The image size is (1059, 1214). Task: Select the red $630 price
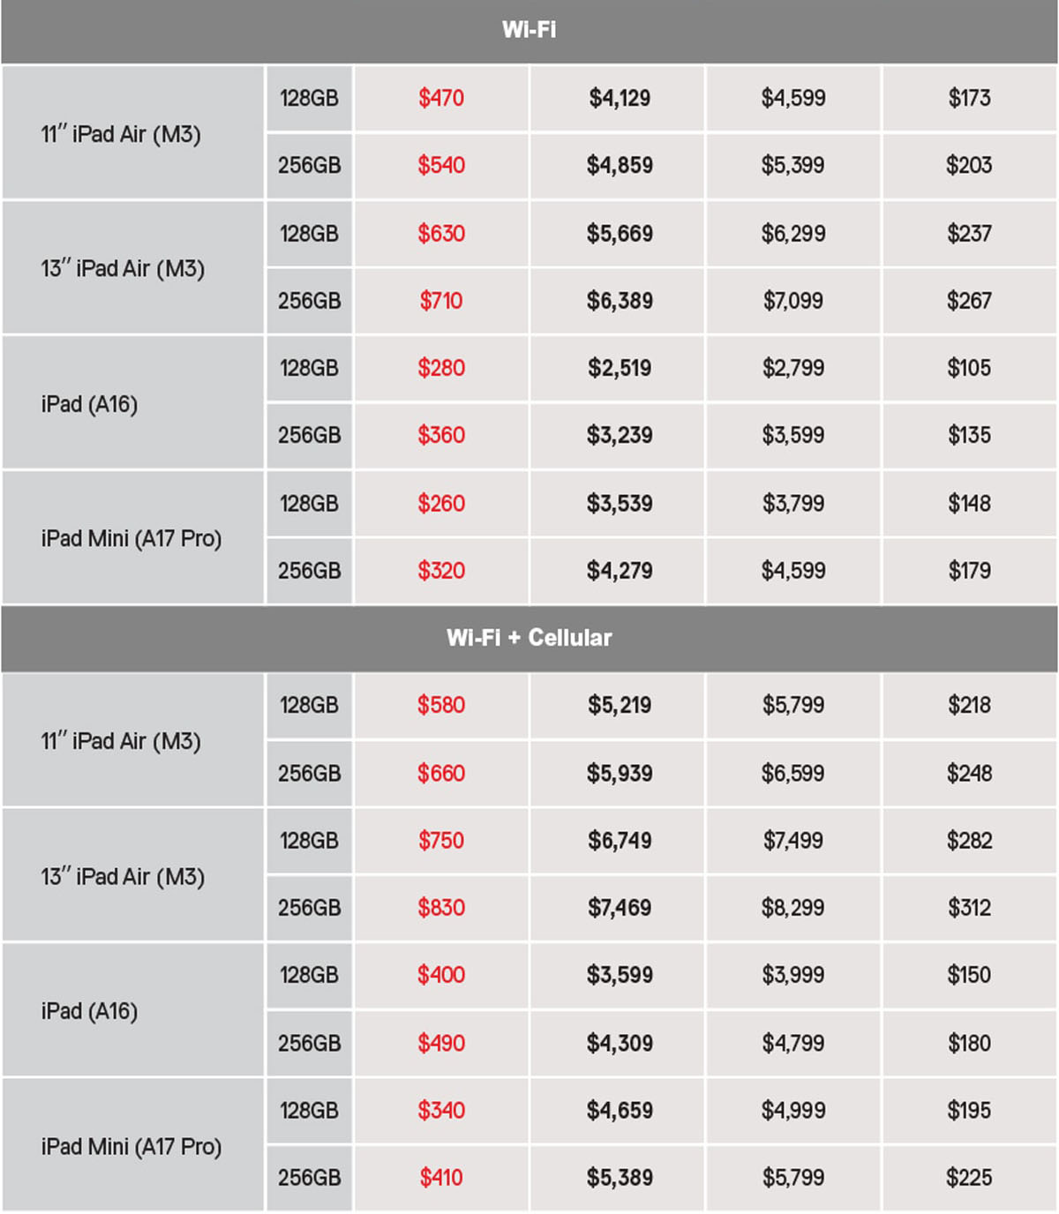(x=441, y=234)
